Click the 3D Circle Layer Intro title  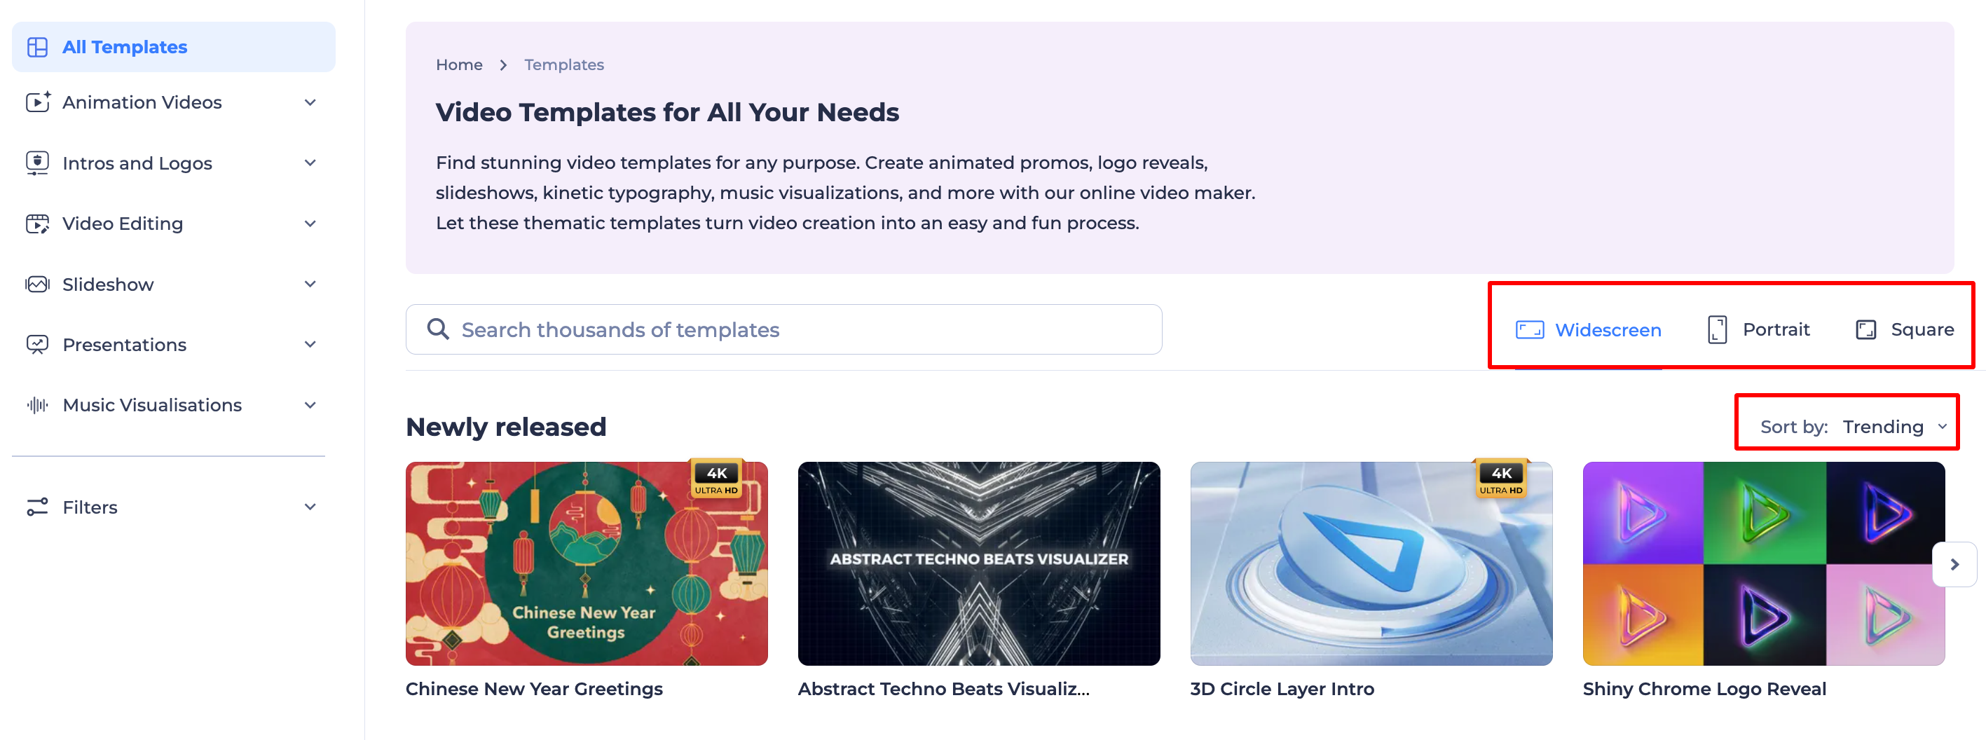pos(1282,688)
